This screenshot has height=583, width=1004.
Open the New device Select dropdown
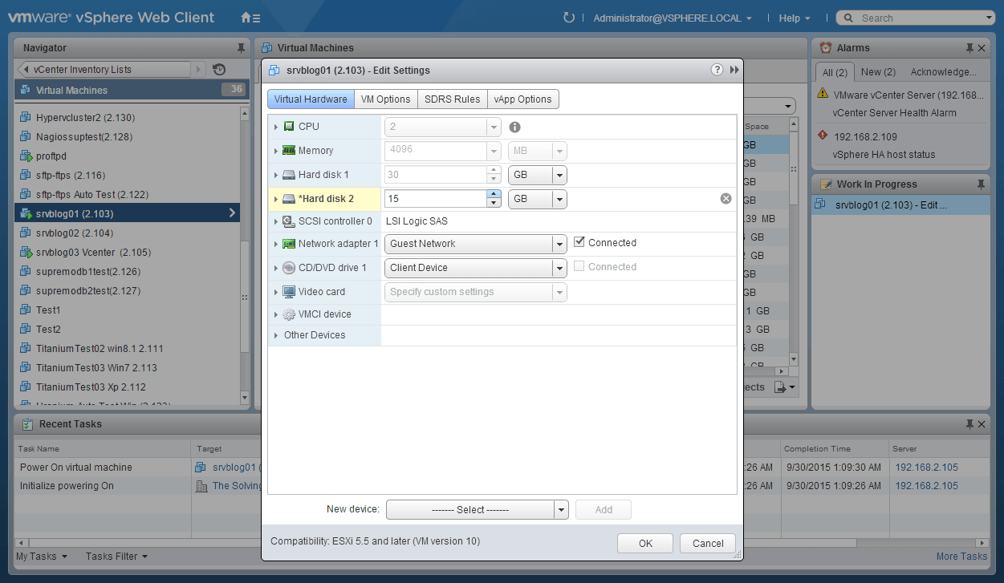coord(477,509)
